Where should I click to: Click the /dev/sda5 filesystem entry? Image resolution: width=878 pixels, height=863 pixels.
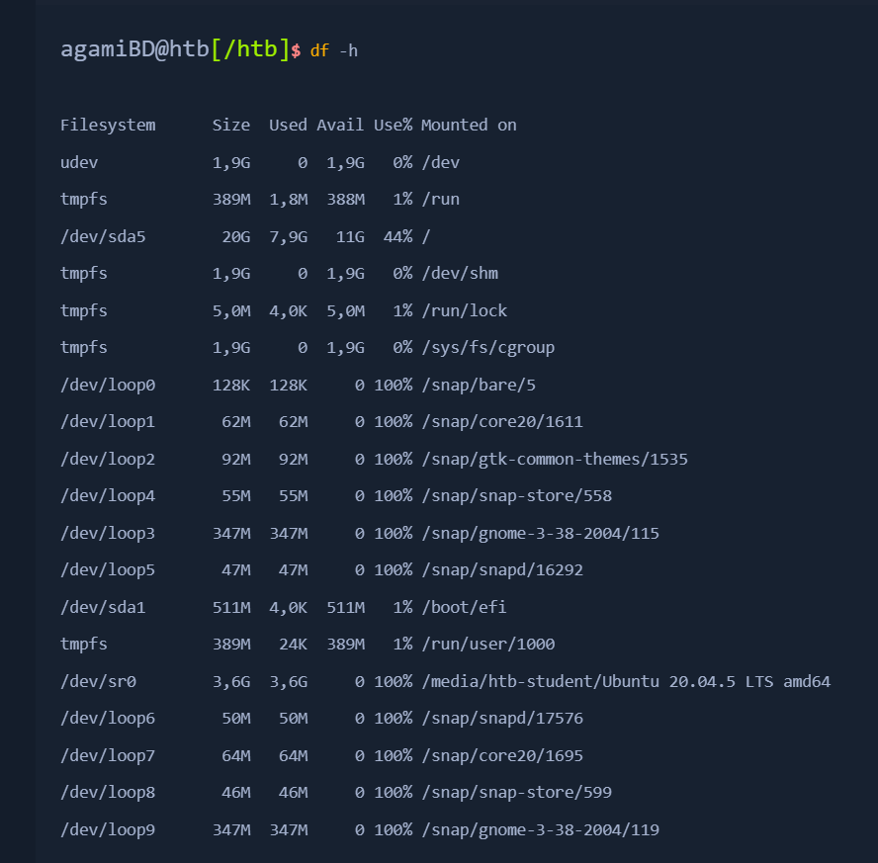[x=103, y=236]
